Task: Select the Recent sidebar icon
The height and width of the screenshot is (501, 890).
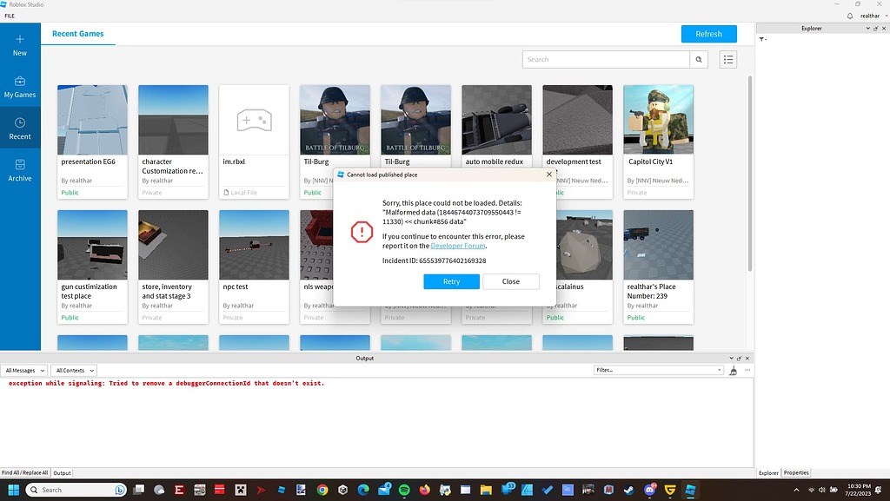Action: pos(19,127)
